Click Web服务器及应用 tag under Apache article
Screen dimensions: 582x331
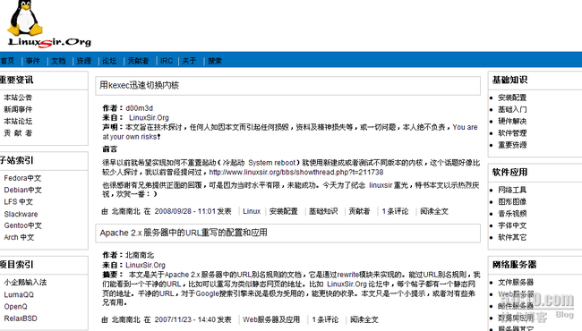271,319
